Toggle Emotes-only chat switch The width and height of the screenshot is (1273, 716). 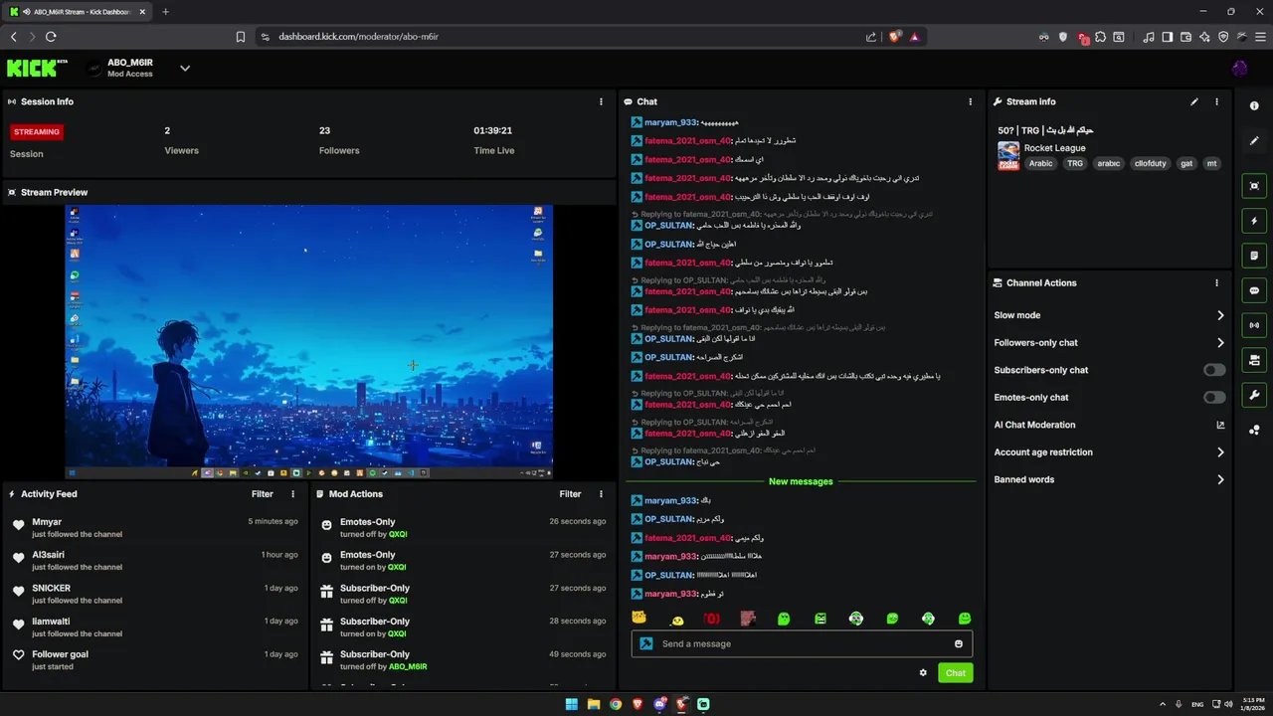[x=1214, y=397]
